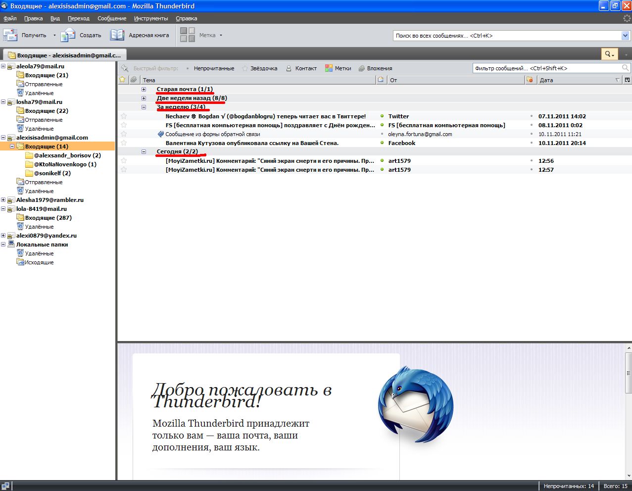The image size is (632, 491).
Task: Click Всего: 15 in status bar
Action: tap(616, 486)
